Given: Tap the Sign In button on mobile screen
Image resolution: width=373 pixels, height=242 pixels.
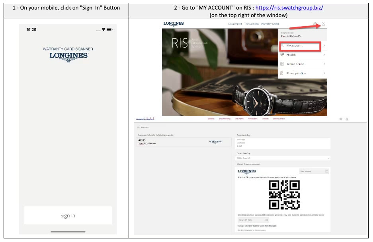Looking at the screenshot, I should tap(68, 215).
